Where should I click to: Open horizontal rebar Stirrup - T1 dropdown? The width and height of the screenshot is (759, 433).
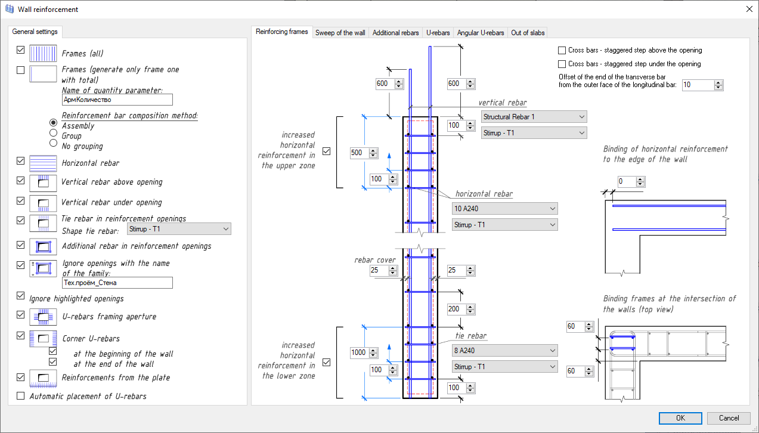pyautogui.click(x=505, y=225)
